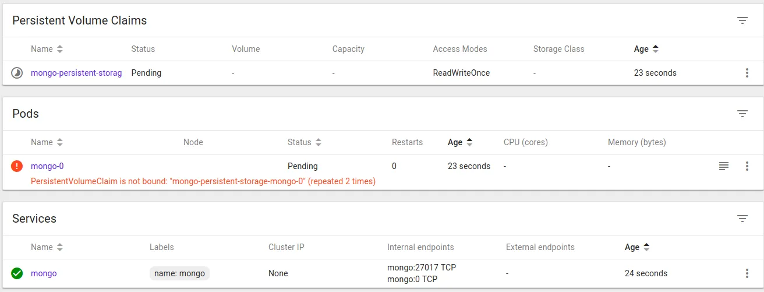
Task: Open the mongo service link
Action: pos(44,273)
